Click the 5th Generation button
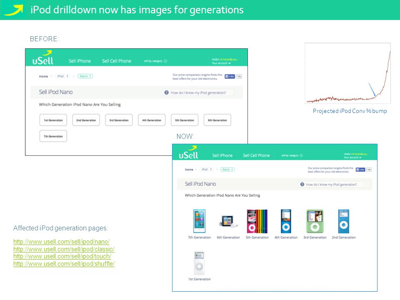Image resolution: width=400 pixels, height=300 pixels. pos(185,120)
